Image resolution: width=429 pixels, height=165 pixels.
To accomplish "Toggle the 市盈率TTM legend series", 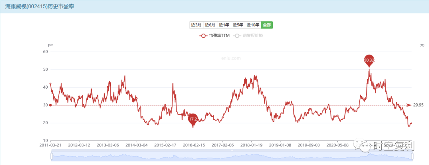I will 214,36.
